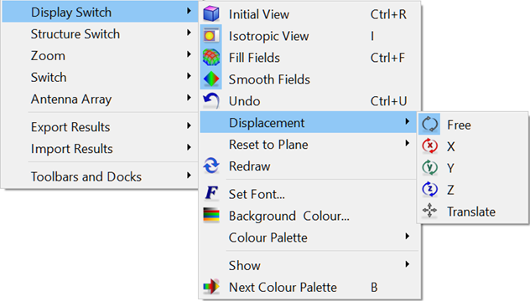Toggle Smooth Fields display
Viewport: 530px width, 301px height.
click(310, 79)
